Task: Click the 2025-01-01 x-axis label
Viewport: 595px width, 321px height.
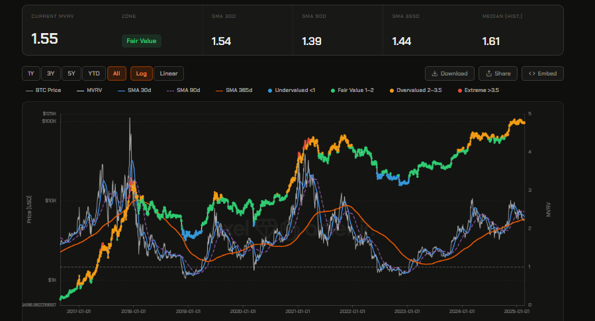Action: click(x=516, y=312)
